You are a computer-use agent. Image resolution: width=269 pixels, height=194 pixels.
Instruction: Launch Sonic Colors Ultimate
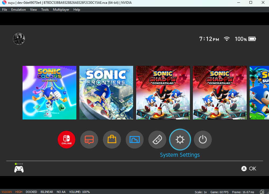coord(49,93)
